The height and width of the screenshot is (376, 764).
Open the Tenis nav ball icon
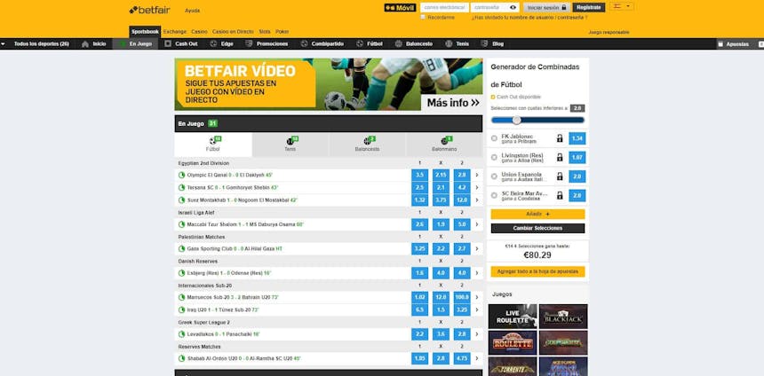(449, 43)
